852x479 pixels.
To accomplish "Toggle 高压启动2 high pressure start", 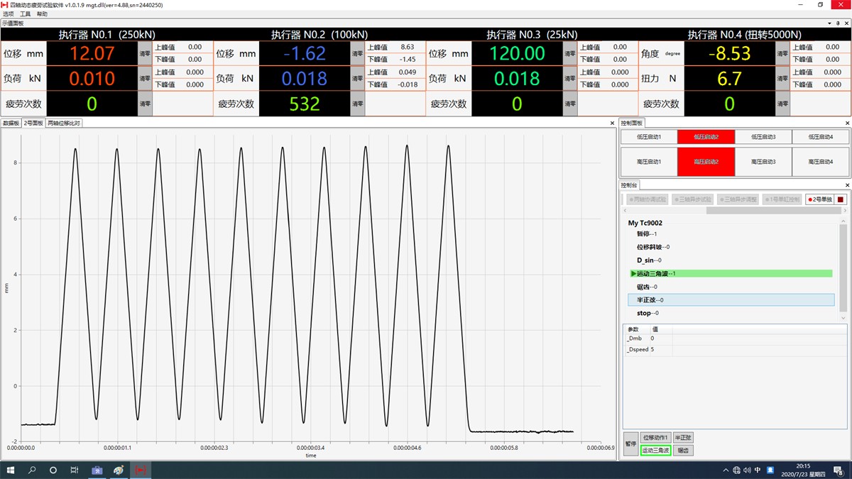I will [x=706, y=162].
